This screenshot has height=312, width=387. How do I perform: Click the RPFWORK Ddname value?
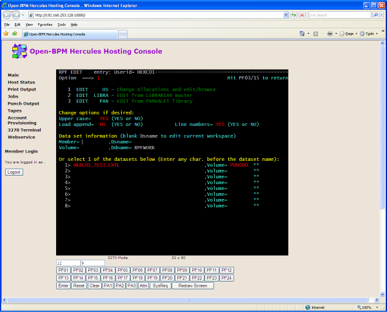144,147
